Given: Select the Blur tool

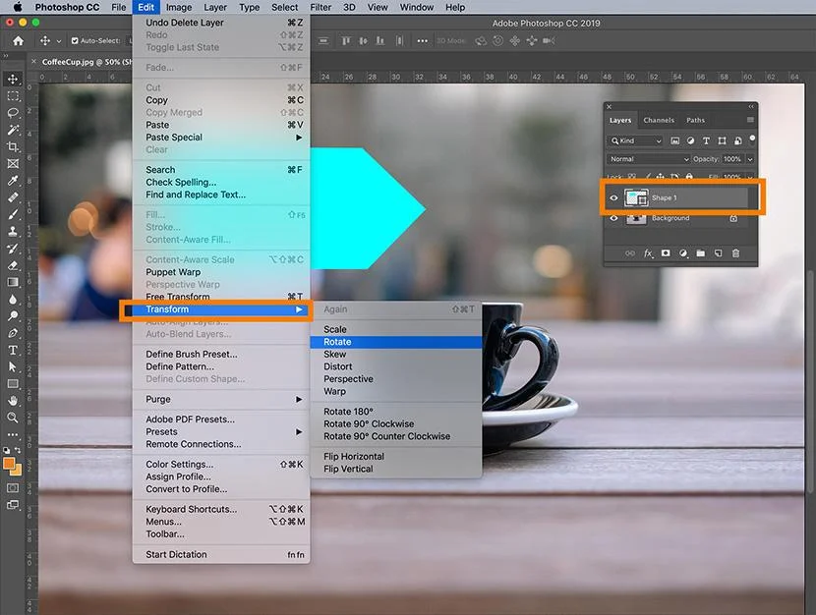Looking at the screenshot, I should tap(13, 300).
